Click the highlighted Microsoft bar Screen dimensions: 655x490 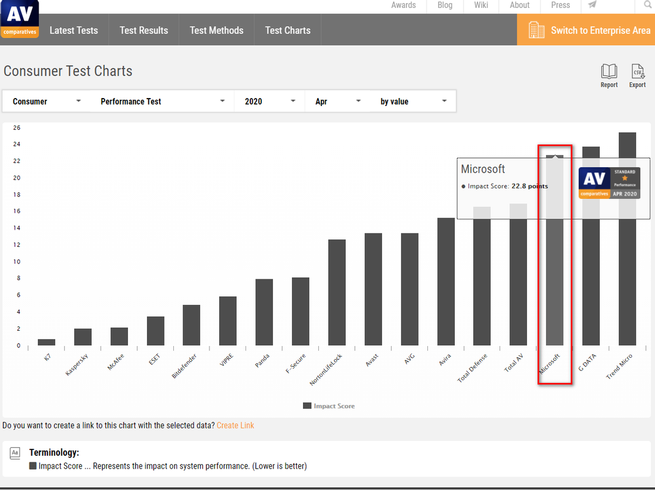click(555, 250)
